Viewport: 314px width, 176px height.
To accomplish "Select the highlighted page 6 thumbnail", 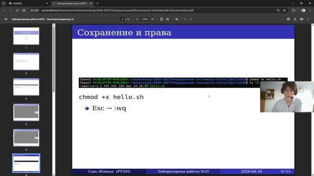I will tap(26, 163).
